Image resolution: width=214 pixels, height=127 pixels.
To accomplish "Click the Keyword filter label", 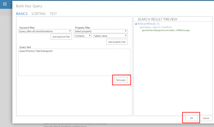I will pyautogui.click(x=27, y=28).
